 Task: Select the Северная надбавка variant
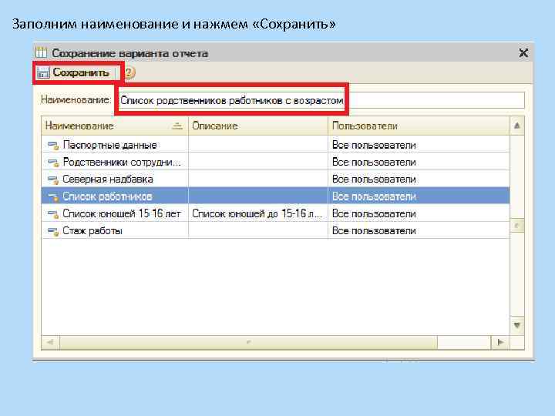pos(108,179)
